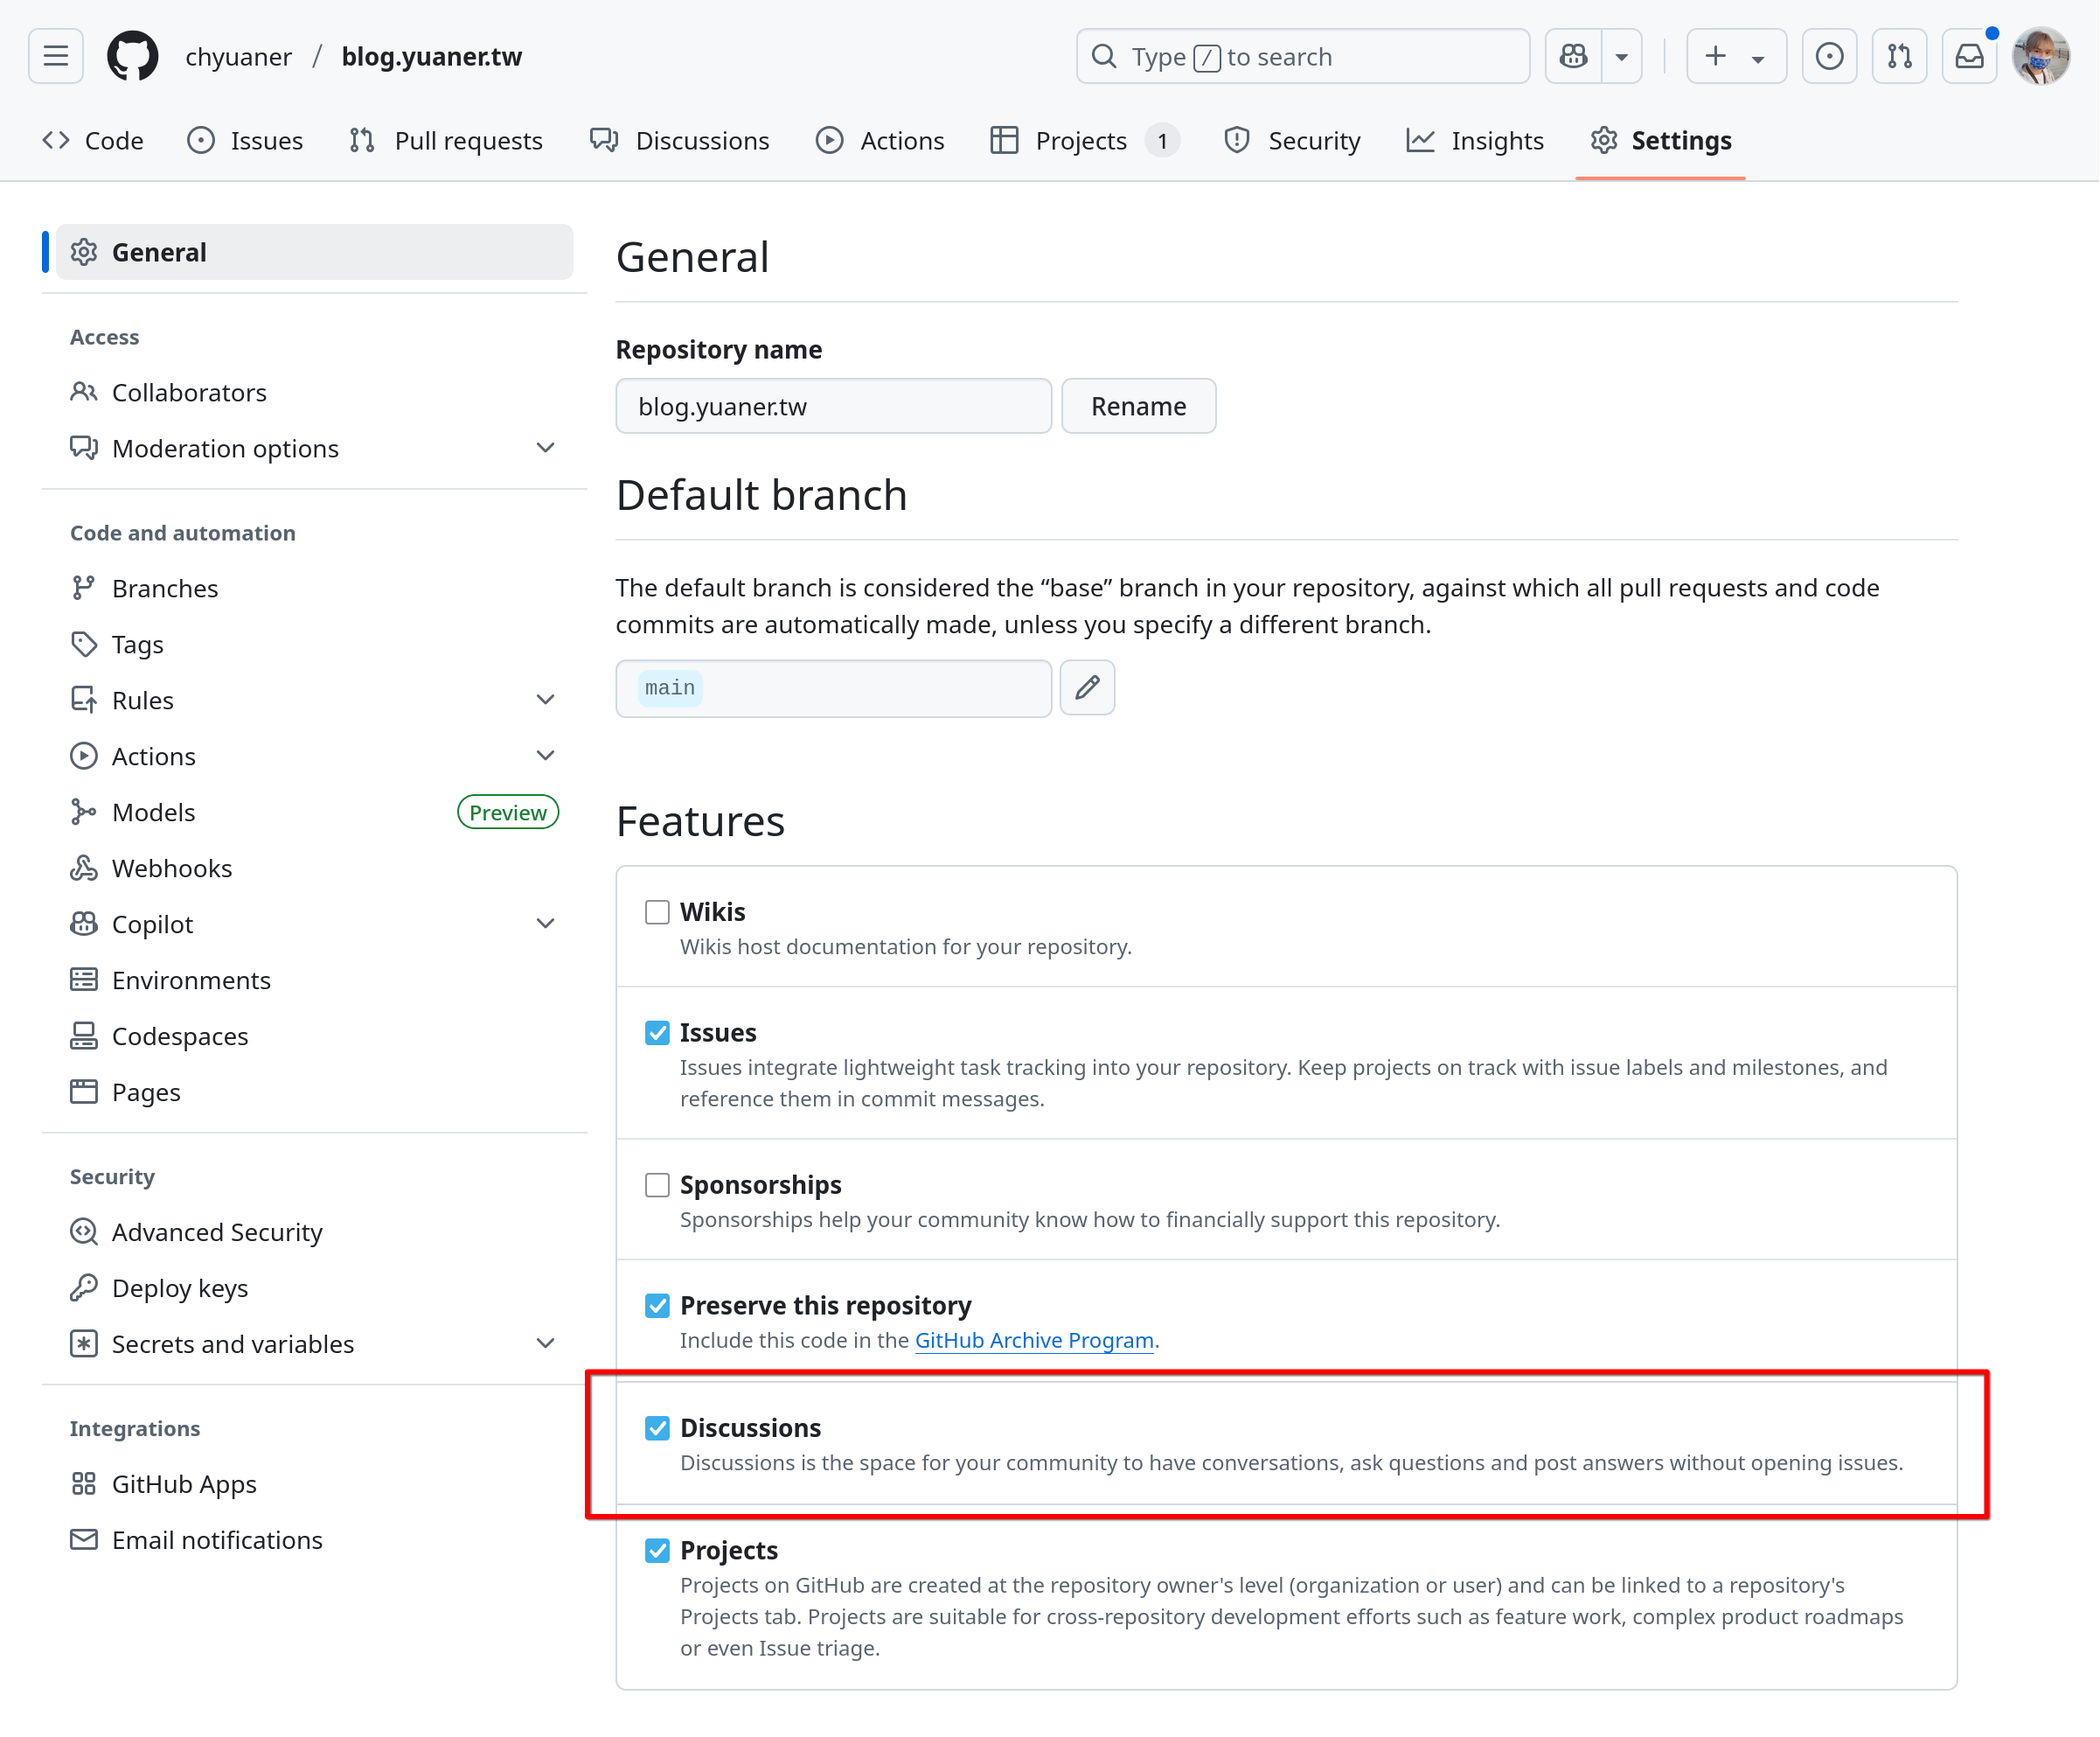
Task: Click the Rename button
Action: pos(1139,406)
